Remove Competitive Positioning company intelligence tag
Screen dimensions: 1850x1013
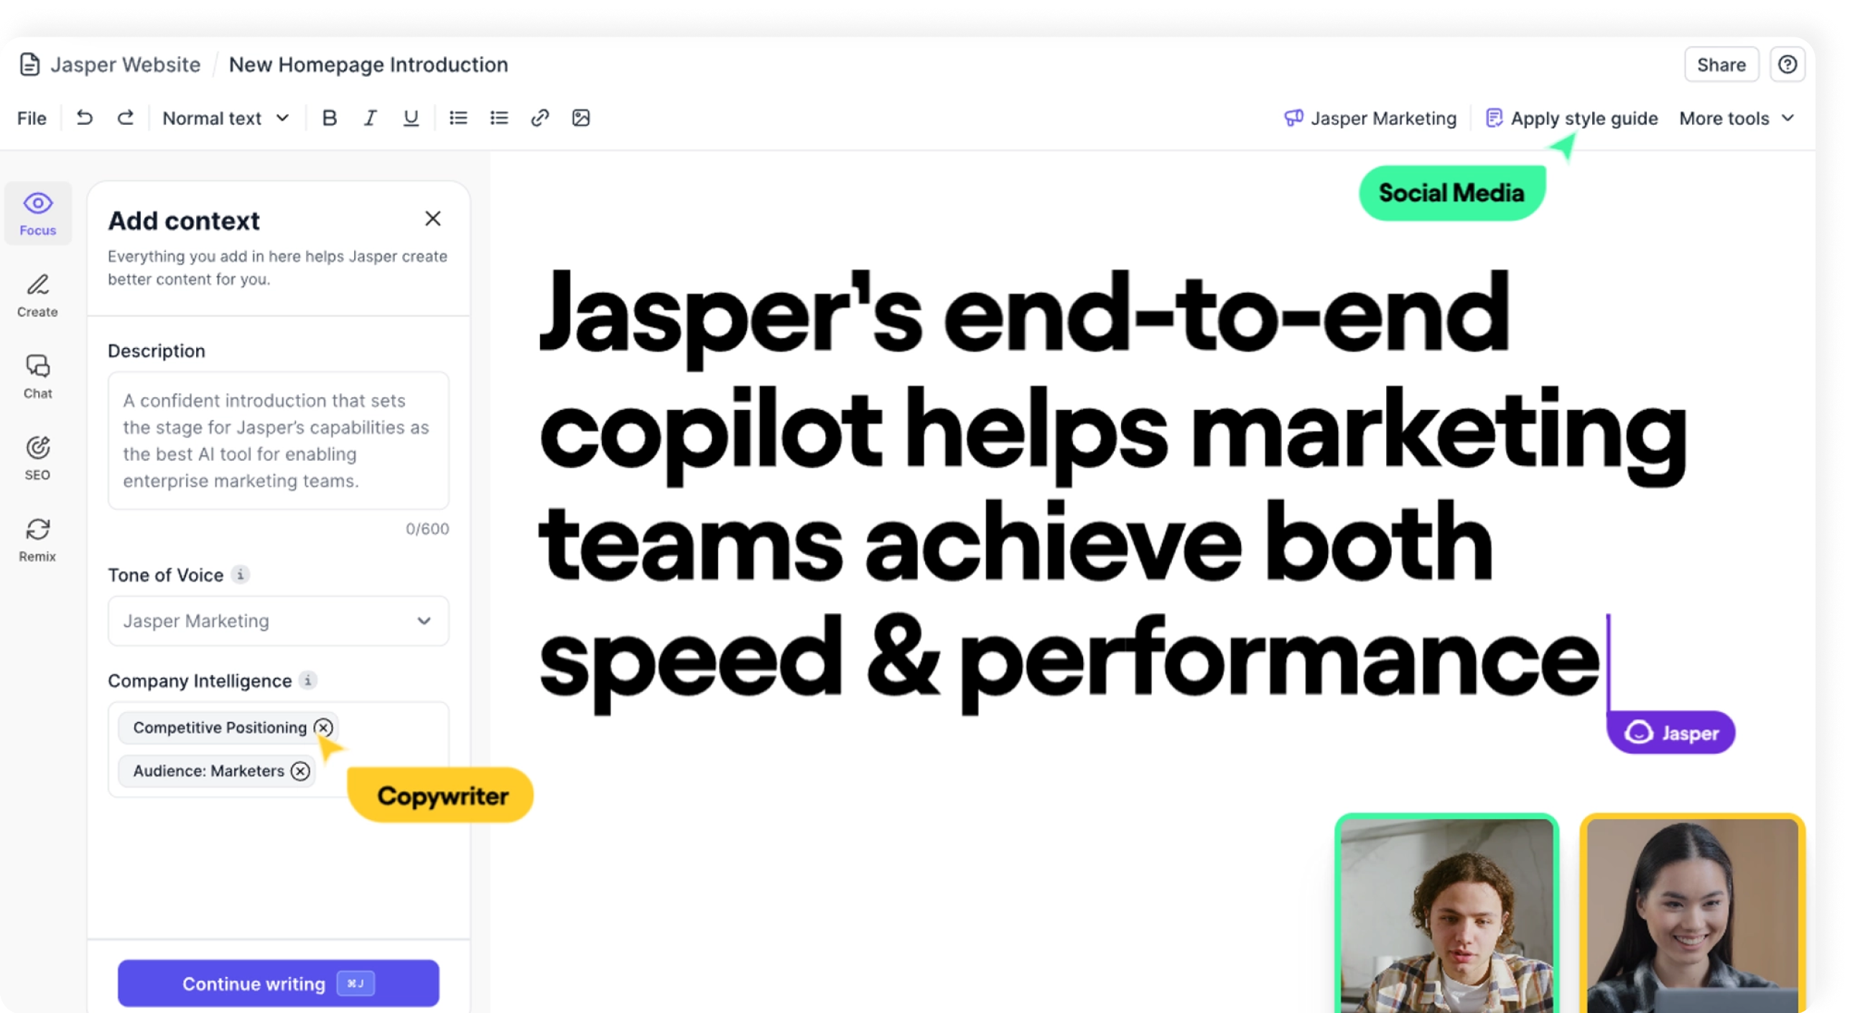323,727
